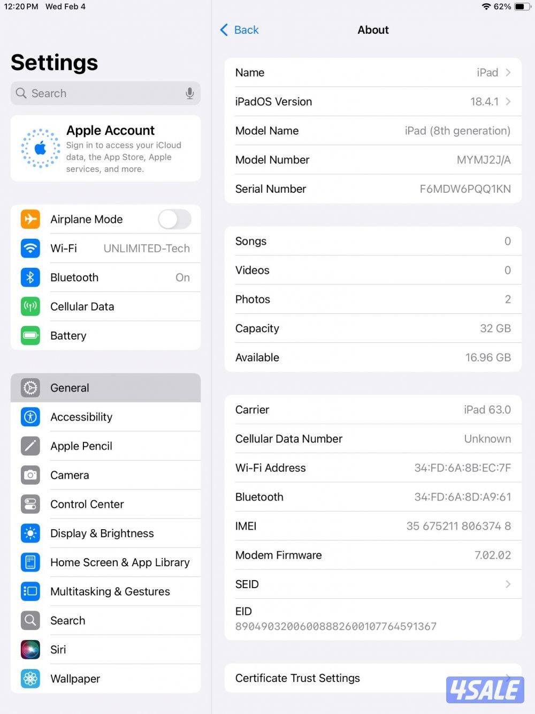Open Cellular Data using its green antenna icon

point(30,306)
